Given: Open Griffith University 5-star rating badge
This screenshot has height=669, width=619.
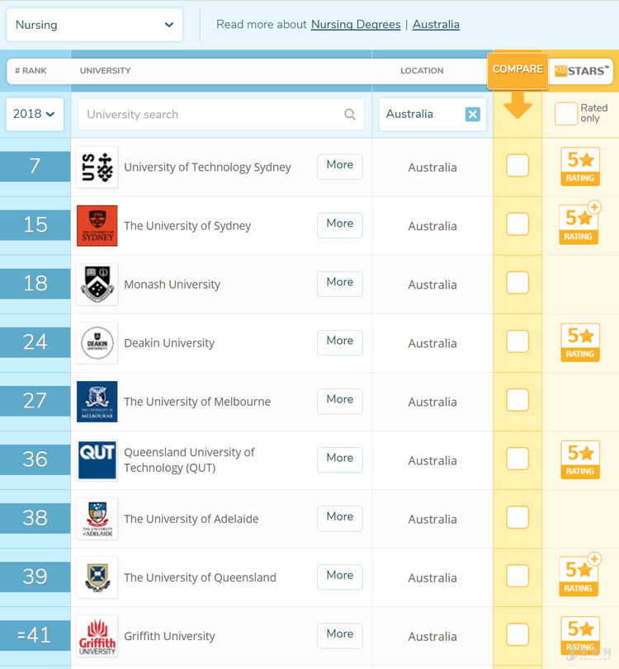Looking at the screenshot, I should click(580, 635).
